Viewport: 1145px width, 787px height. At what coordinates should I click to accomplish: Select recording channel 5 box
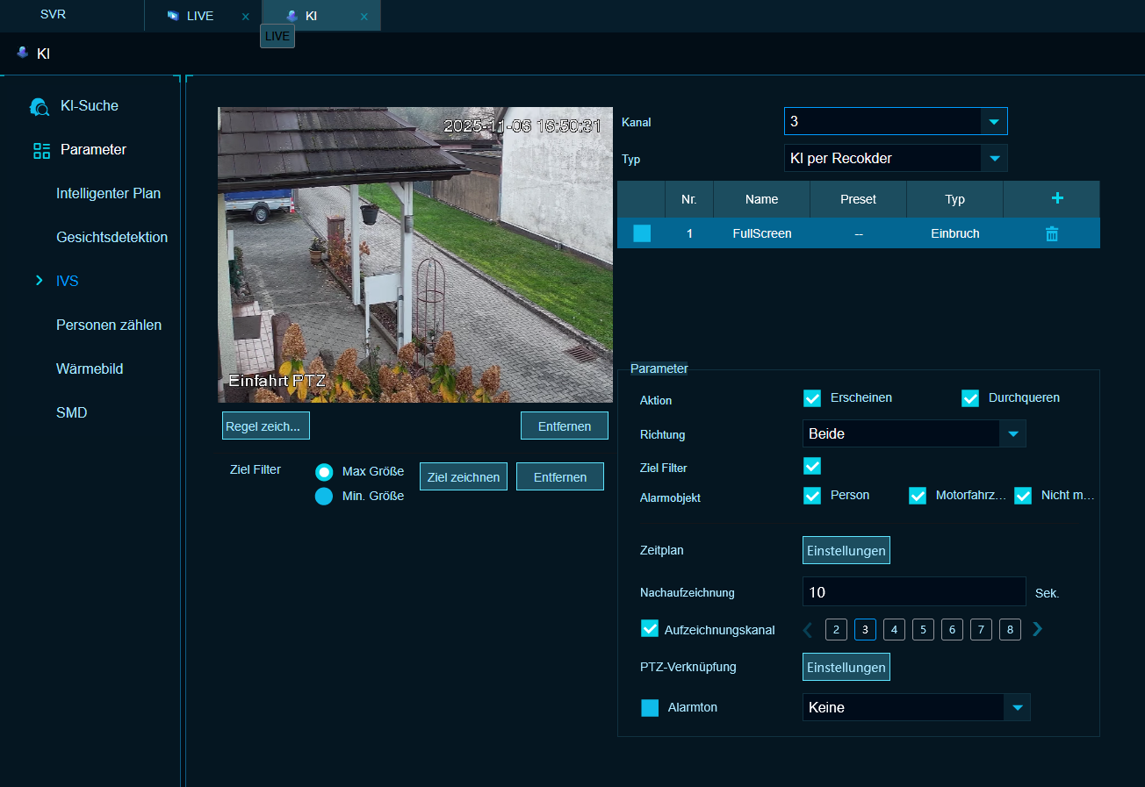pyautogui.click(x=923, y=629)
